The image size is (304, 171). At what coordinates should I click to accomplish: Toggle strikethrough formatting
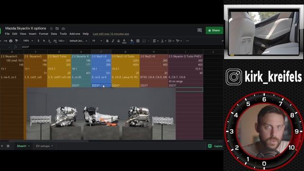[x=118, y=41]
